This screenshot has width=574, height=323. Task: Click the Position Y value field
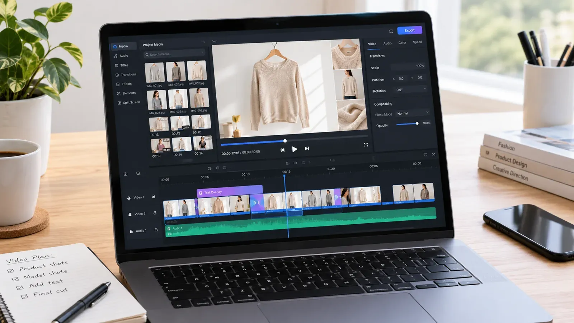pos(420,78)
